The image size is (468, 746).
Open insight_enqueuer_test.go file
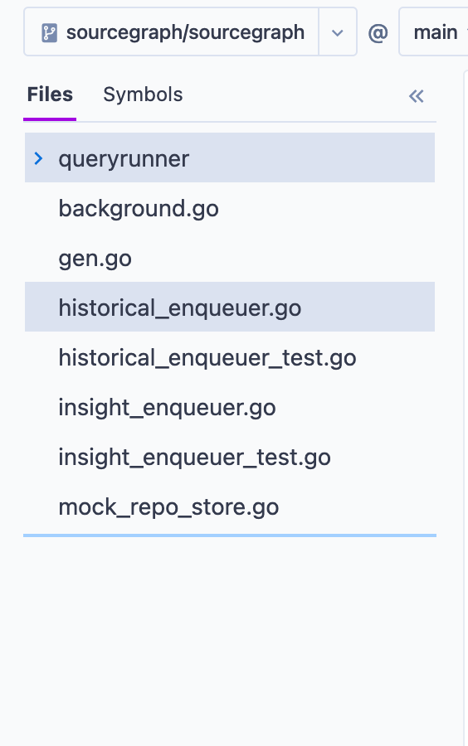(230, 457)
